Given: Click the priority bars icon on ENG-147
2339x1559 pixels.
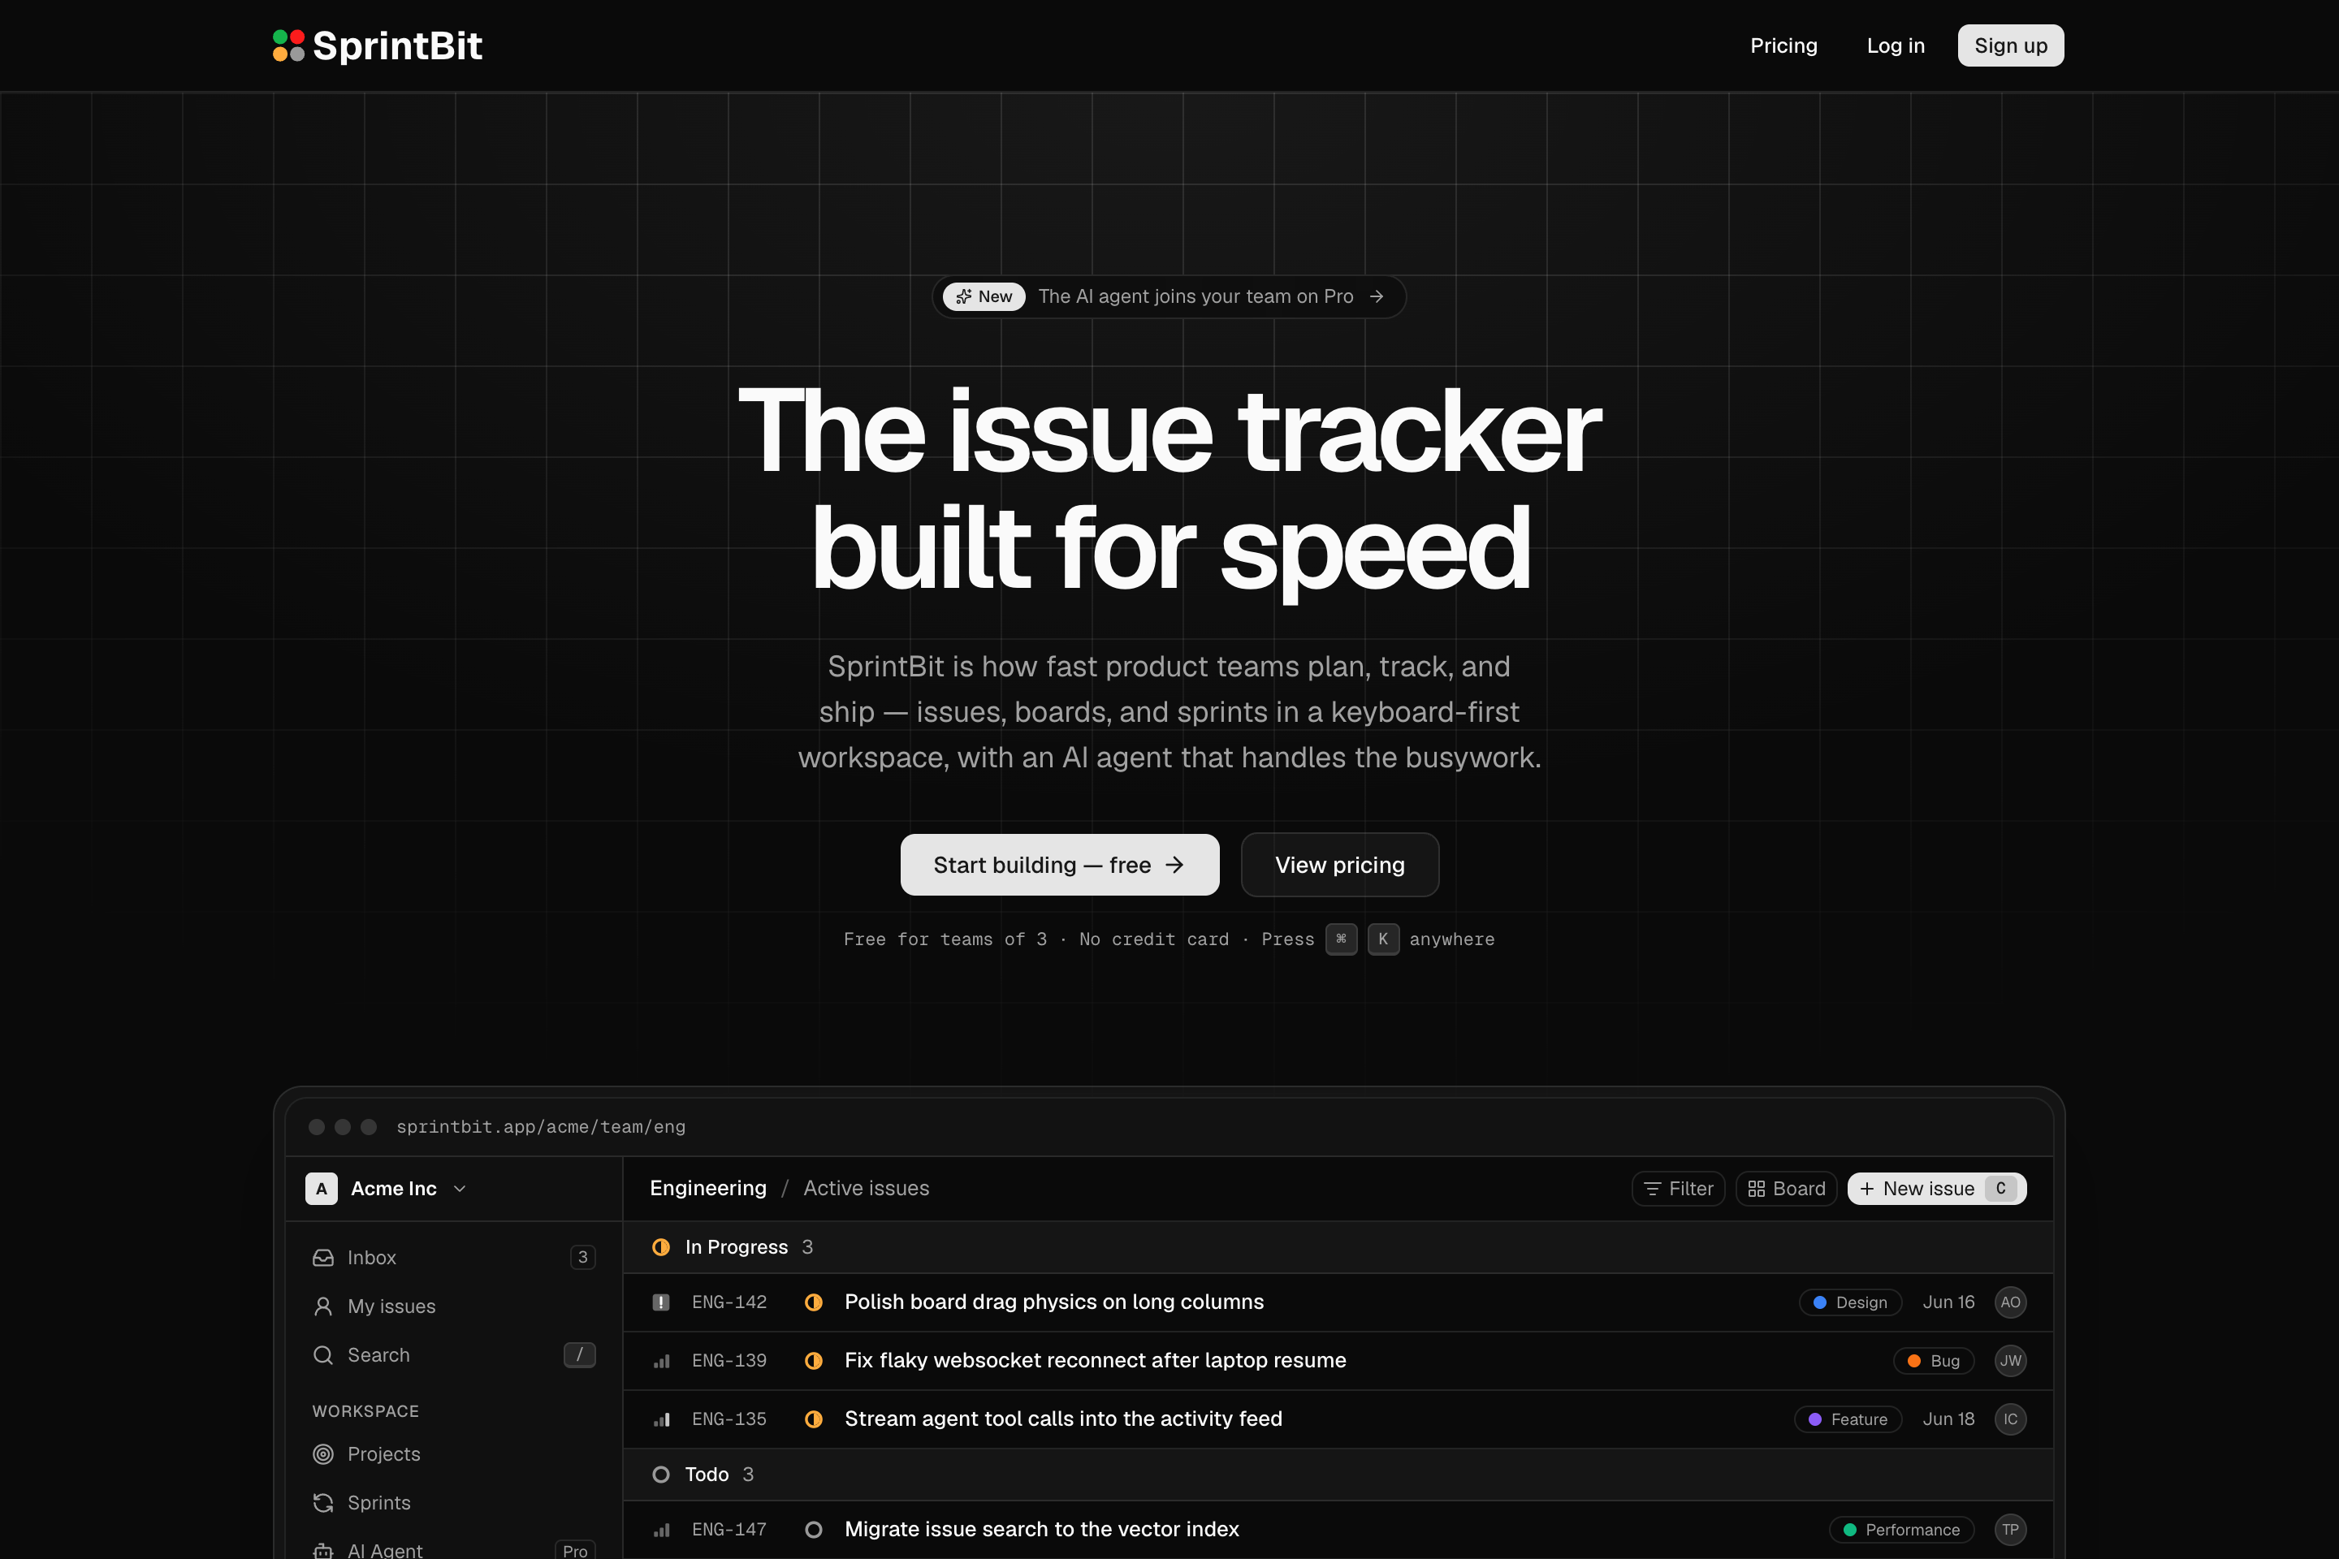Looking at the screenshot, I should click(661, 1530).
